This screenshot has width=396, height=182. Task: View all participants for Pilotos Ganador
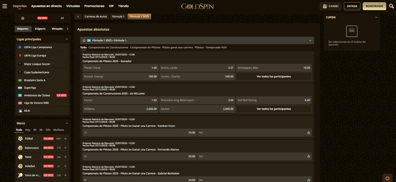[x=274, y=76]
